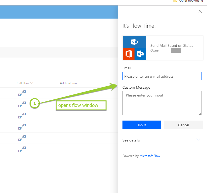Click the fourth row's Call Flow icon

point(22,127)
